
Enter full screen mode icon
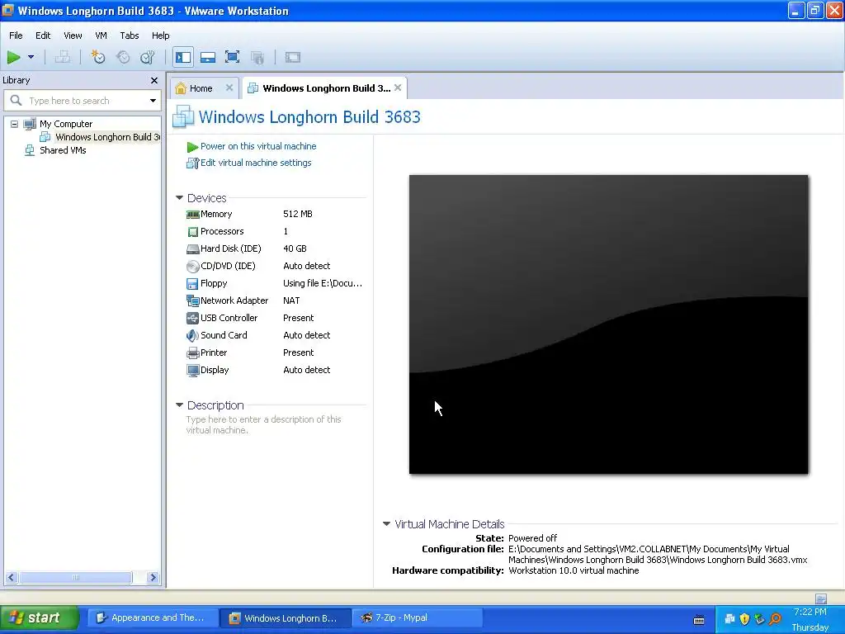pos(232,57)
